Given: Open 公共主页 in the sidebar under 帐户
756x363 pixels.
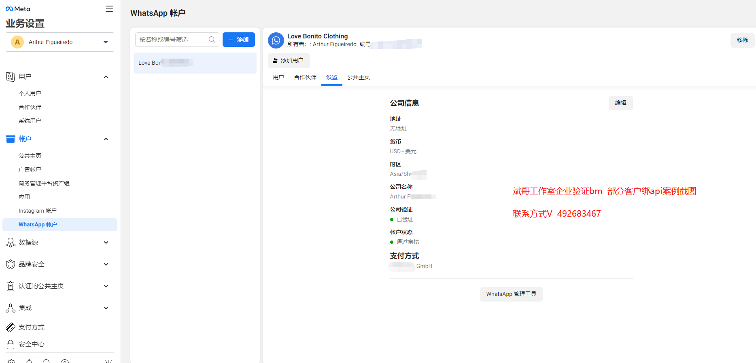Looking at the screenshot, I should (30, 156).
